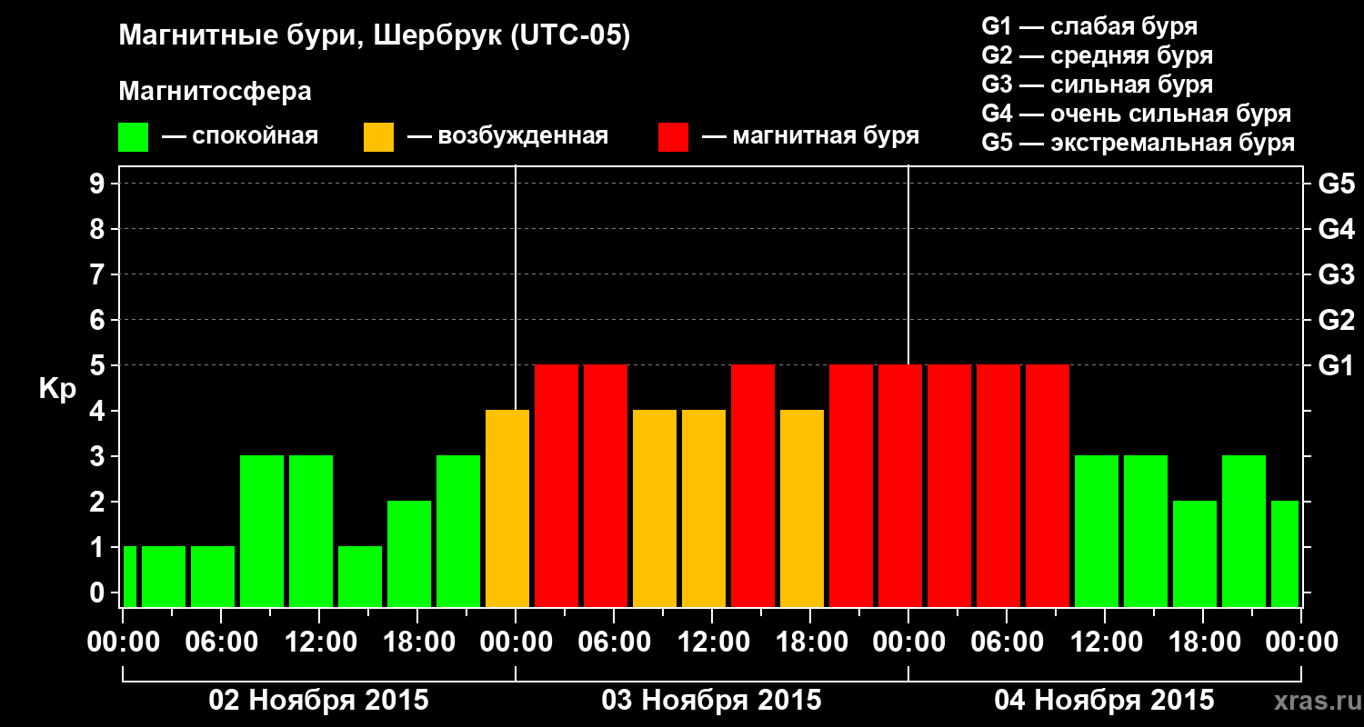
Task: Click the '— возбужденная' legend label
Action: coord(507,136)
